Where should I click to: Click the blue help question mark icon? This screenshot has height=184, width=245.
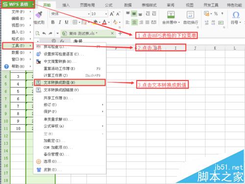pyautogui.click(x=6, y=66)
